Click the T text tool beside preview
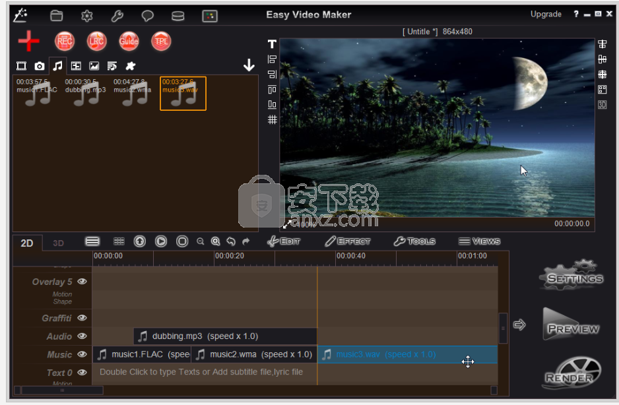The height and width of the screenshot is (405, 619). coord(272,44)
